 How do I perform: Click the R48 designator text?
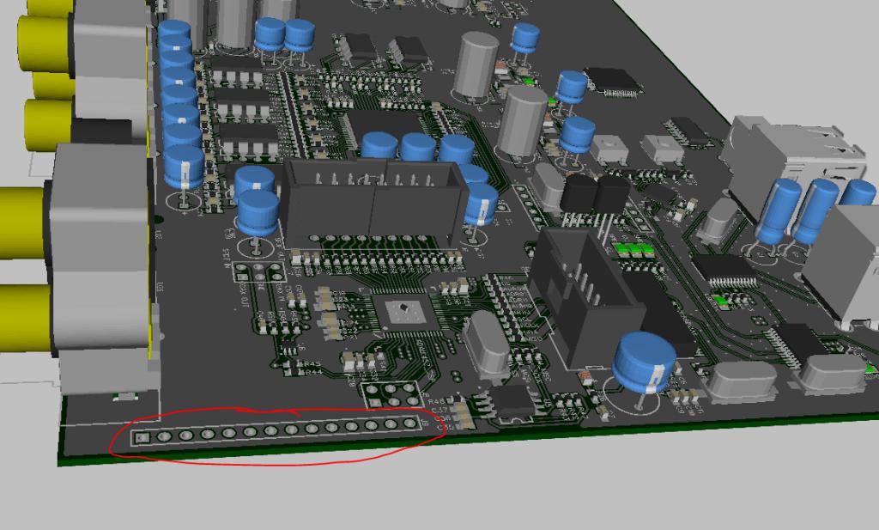point(436,402)
